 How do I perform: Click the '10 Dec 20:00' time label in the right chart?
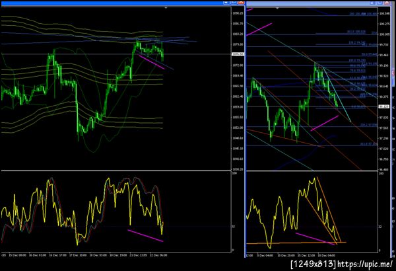pyautogui.click(x=286, y=255)
